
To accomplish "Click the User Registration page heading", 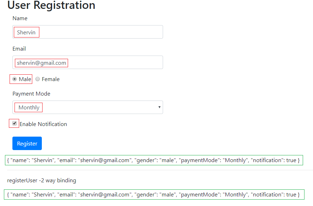I will 51,5.
